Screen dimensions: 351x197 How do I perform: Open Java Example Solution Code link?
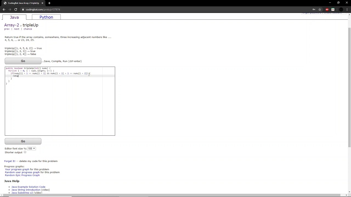(28, 187)
